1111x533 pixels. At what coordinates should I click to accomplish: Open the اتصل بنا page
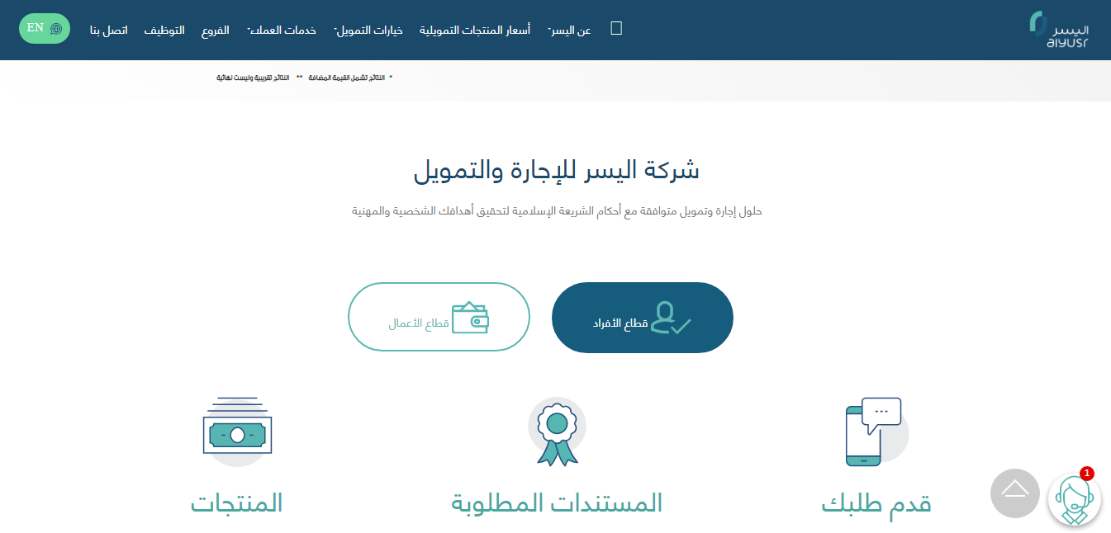pos(108,31)
